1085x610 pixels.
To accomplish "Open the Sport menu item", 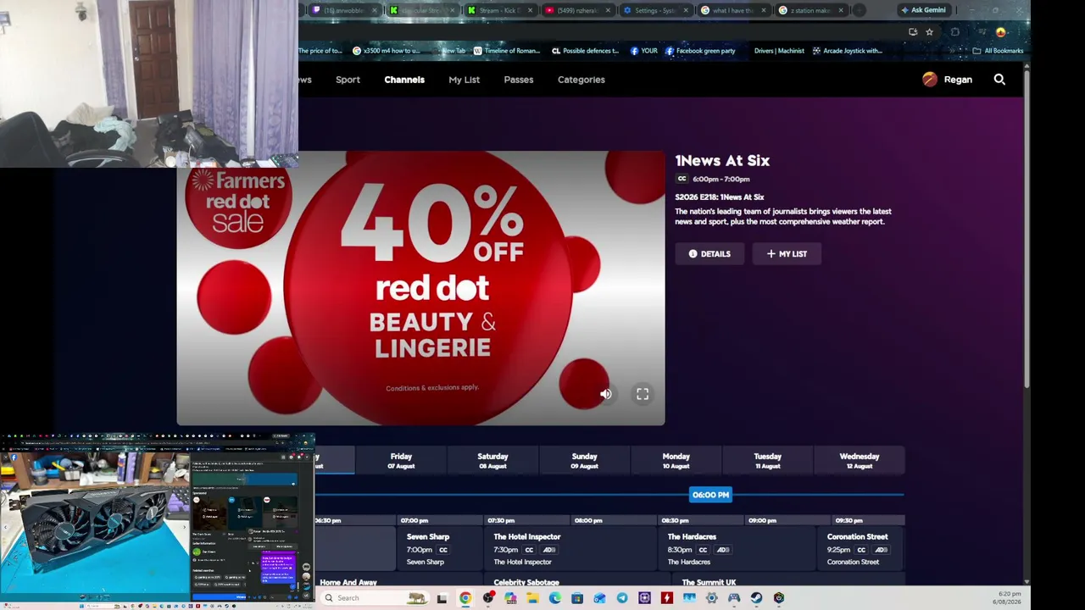I will tap(348, 80).
